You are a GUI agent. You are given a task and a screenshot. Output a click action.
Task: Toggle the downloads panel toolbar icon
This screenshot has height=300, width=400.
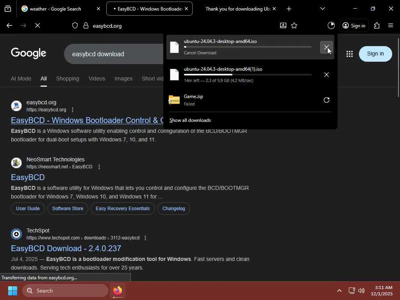pyautogui.click(x=283, y=25)
